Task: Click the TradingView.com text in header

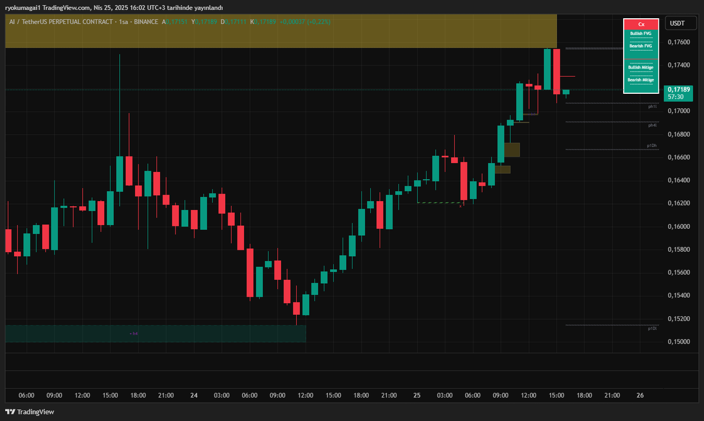Action: [x=67, y=7]
